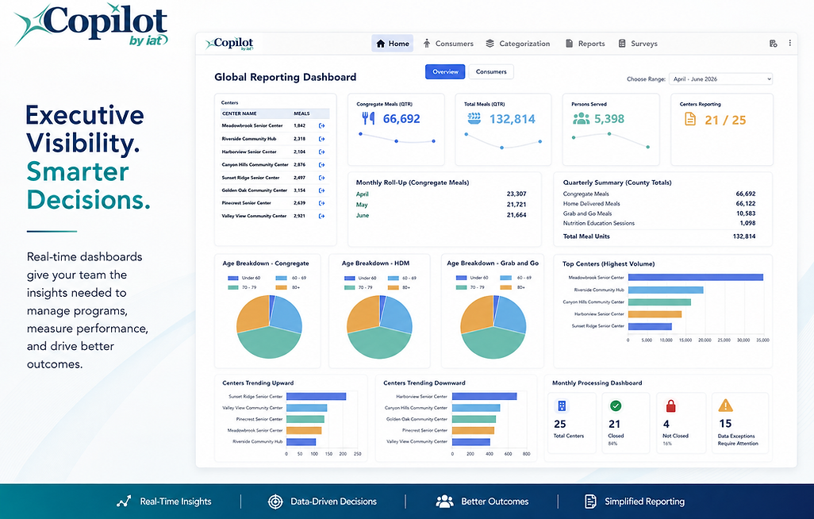
Task: Open the Consumers navigation item
Action: point(447,44)
